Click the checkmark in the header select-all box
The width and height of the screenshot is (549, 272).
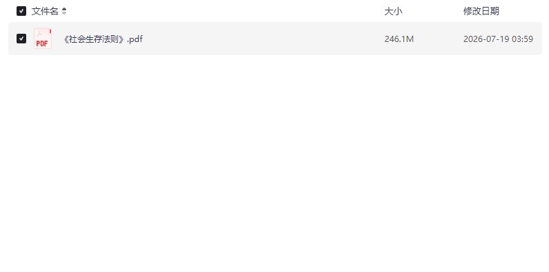pos(21,11)
